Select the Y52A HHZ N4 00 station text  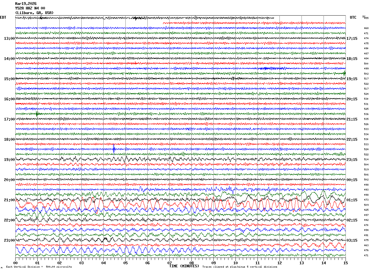coord(30,8)
